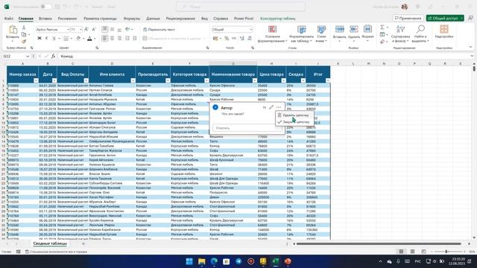Viewport: 477px width, 268px height.
Task: Toggle right text alignment
Action: pyautogui.click(x=119, y=38)
